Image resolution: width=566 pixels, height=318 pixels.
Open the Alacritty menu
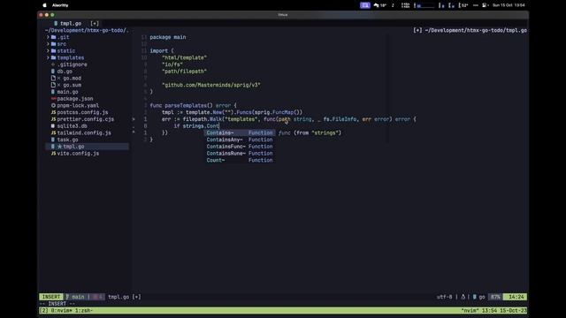[60, 5]
